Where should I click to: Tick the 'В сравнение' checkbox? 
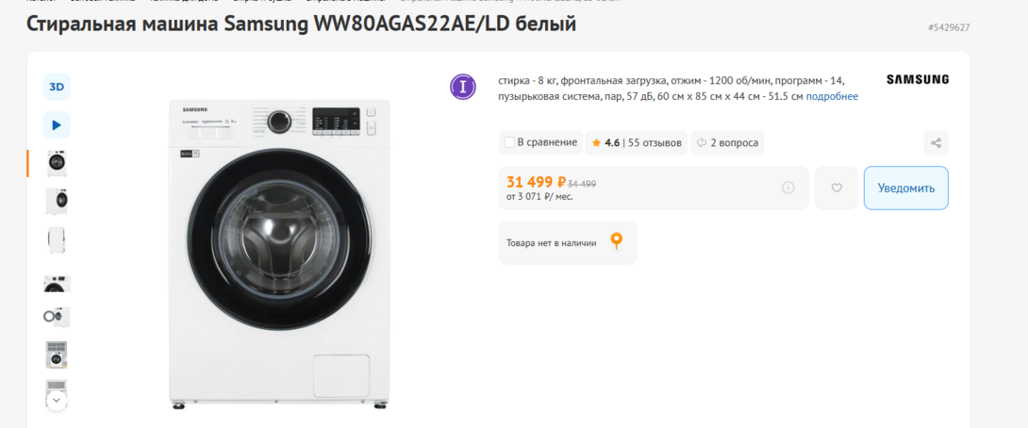pyautogui.click(x=510, y=142)
